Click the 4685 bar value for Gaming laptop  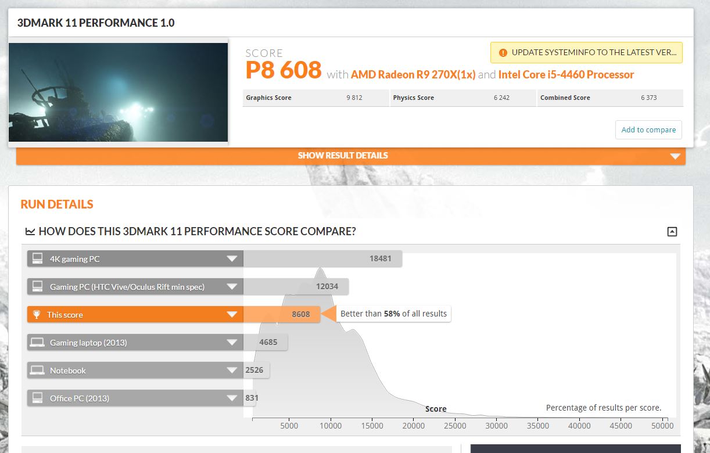coord(268,342)
